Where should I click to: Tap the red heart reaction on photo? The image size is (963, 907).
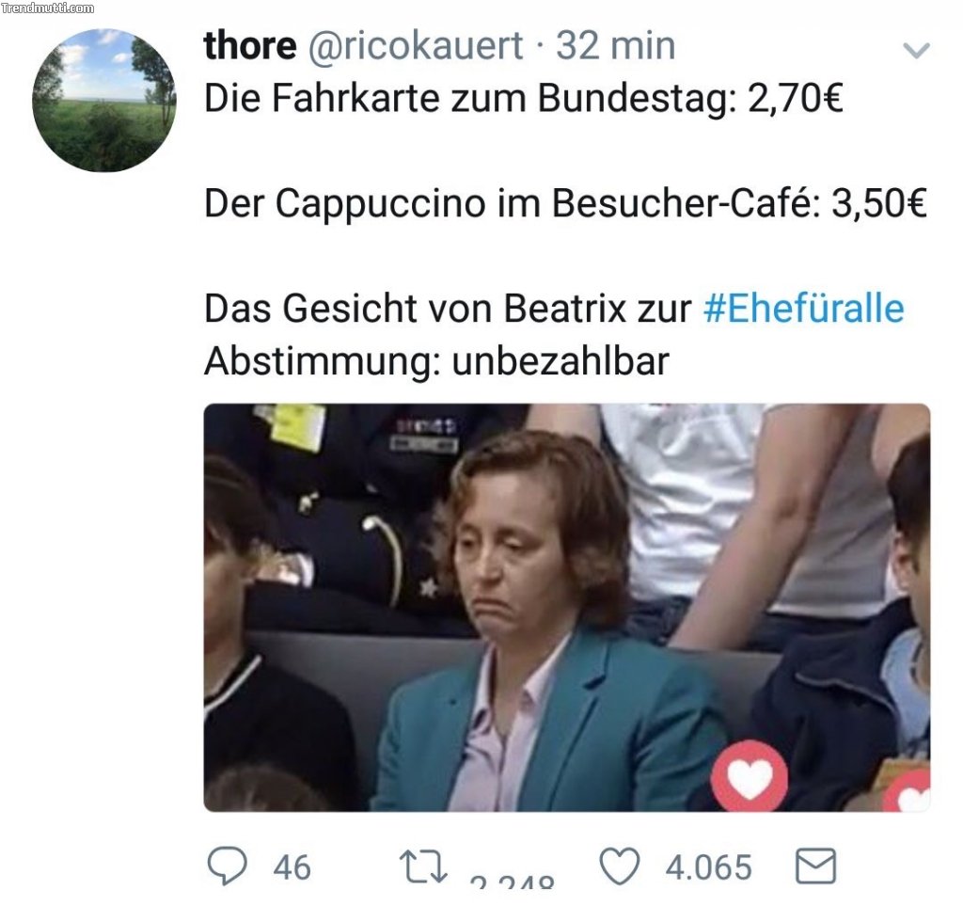750,777
